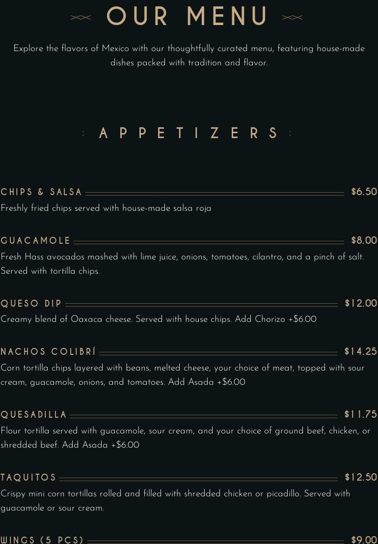The width and height of the screenshot is (378, 544).
Task: Click the Wings (5 pcs) item title
Action: pyautogui.click(x=42, y=540)
